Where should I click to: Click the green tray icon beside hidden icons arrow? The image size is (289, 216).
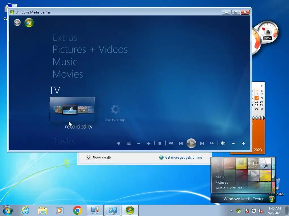pyautogui.click(x=238, y=211)
